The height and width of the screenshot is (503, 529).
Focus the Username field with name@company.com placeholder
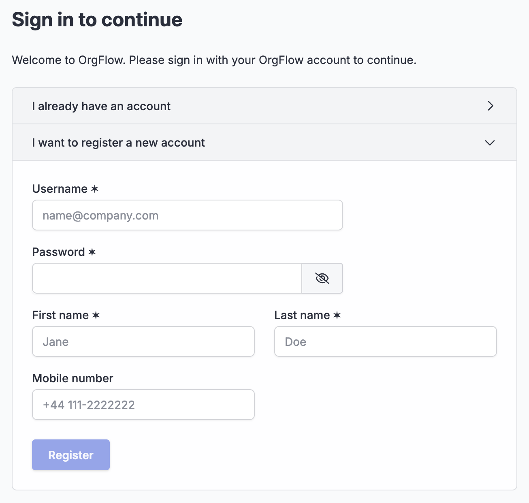(188, 215)
